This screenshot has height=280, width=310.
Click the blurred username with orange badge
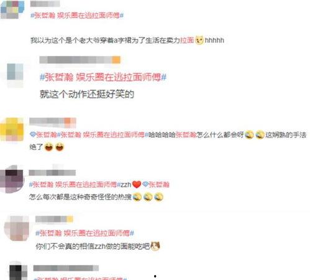(x=80, y=60)
